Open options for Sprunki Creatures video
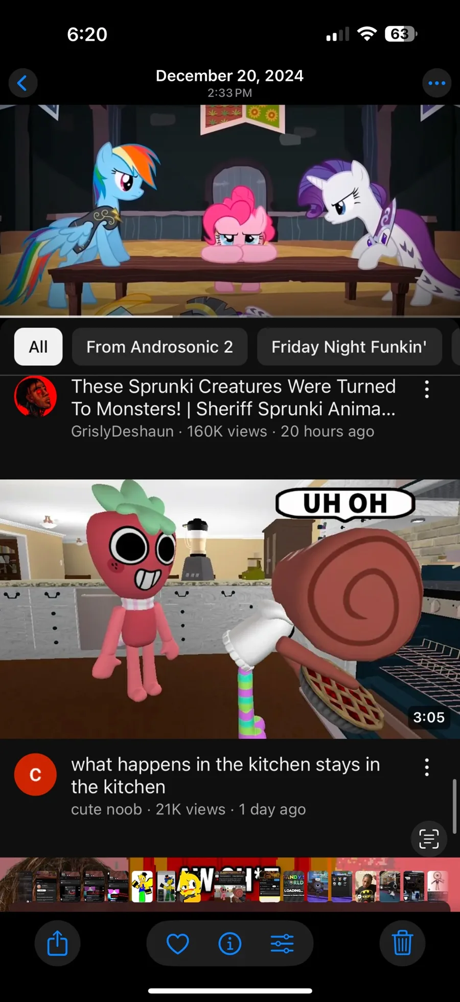The image size is (460, 1002). (427, 389)
